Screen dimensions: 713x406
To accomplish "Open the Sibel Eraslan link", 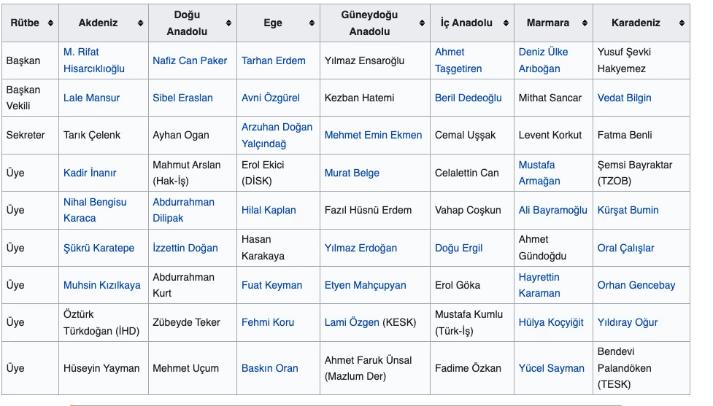I will [x=182, y=98].
